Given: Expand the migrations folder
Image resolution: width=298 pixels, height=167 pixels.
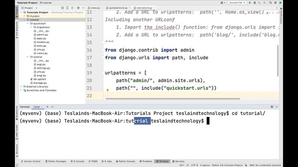Looking at the screenshot, I should (31, 27).
